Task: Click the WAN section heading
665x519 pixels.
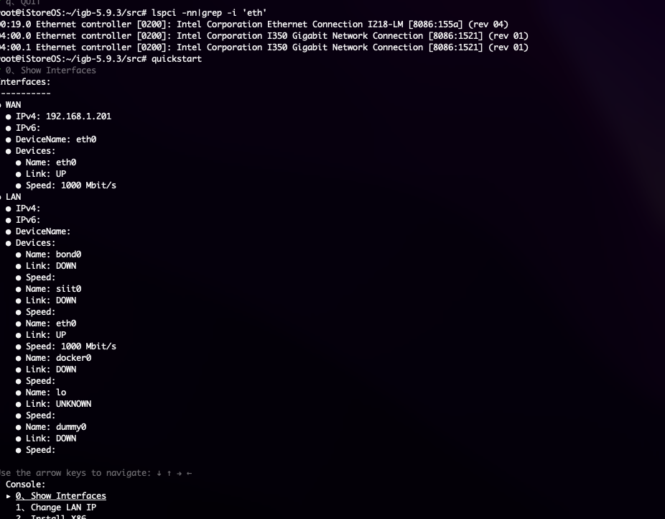Action: tap(13, 105)
